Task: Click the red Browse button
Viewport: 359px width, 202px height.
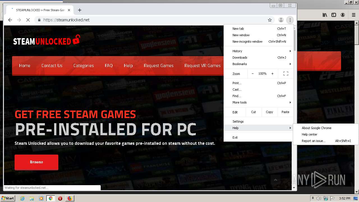Action: click(36, 162)
